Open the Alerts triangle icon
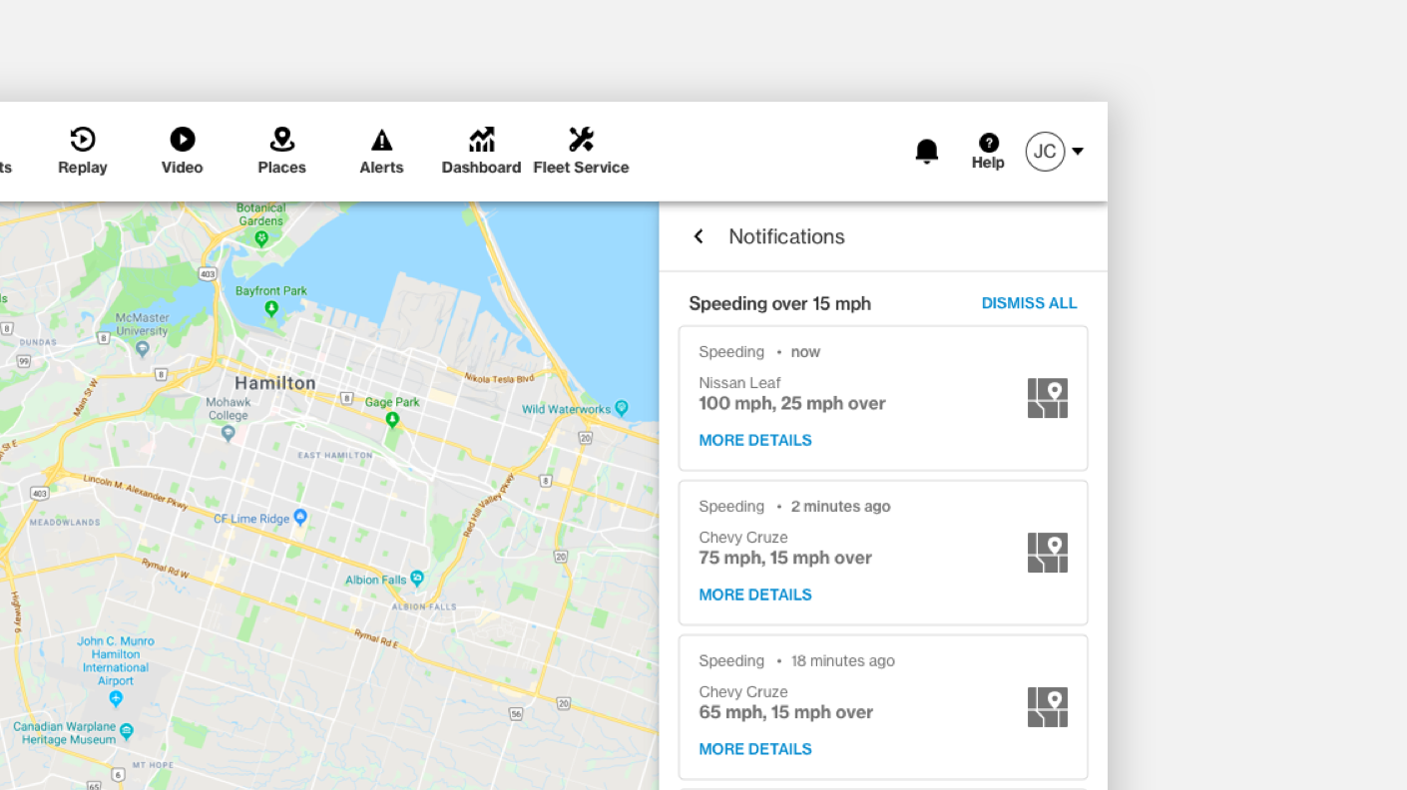Viewport: 1407px width, 790px height. [381, 141]
